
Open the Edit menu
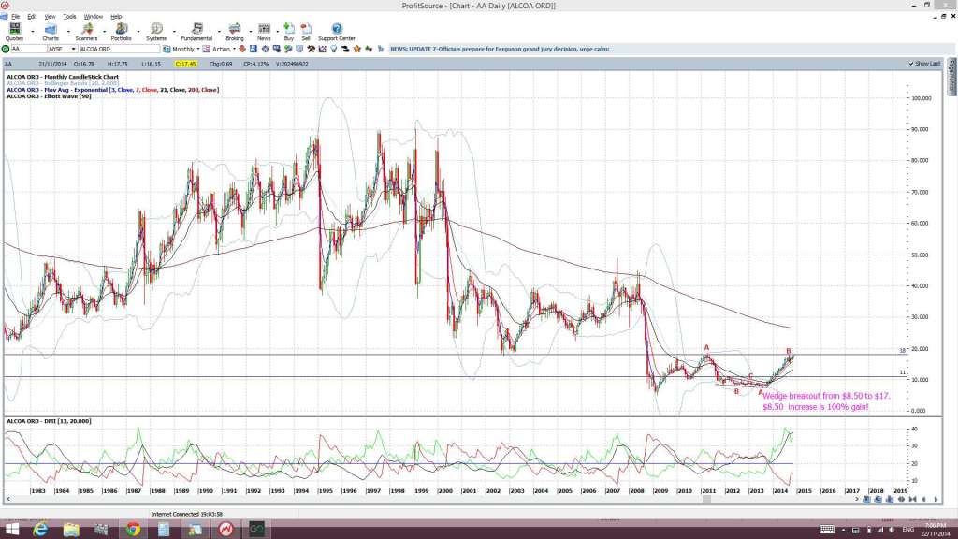[32, 17]
